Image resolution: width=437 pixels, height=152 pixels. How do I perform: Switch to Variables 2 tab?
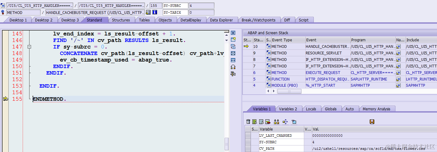(x=288, y=109)
